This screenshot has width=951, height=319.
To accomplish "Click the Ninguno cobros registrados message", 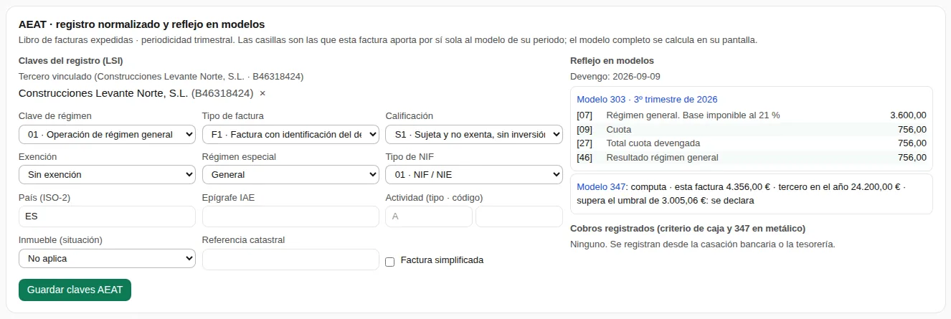I will 703,244.
